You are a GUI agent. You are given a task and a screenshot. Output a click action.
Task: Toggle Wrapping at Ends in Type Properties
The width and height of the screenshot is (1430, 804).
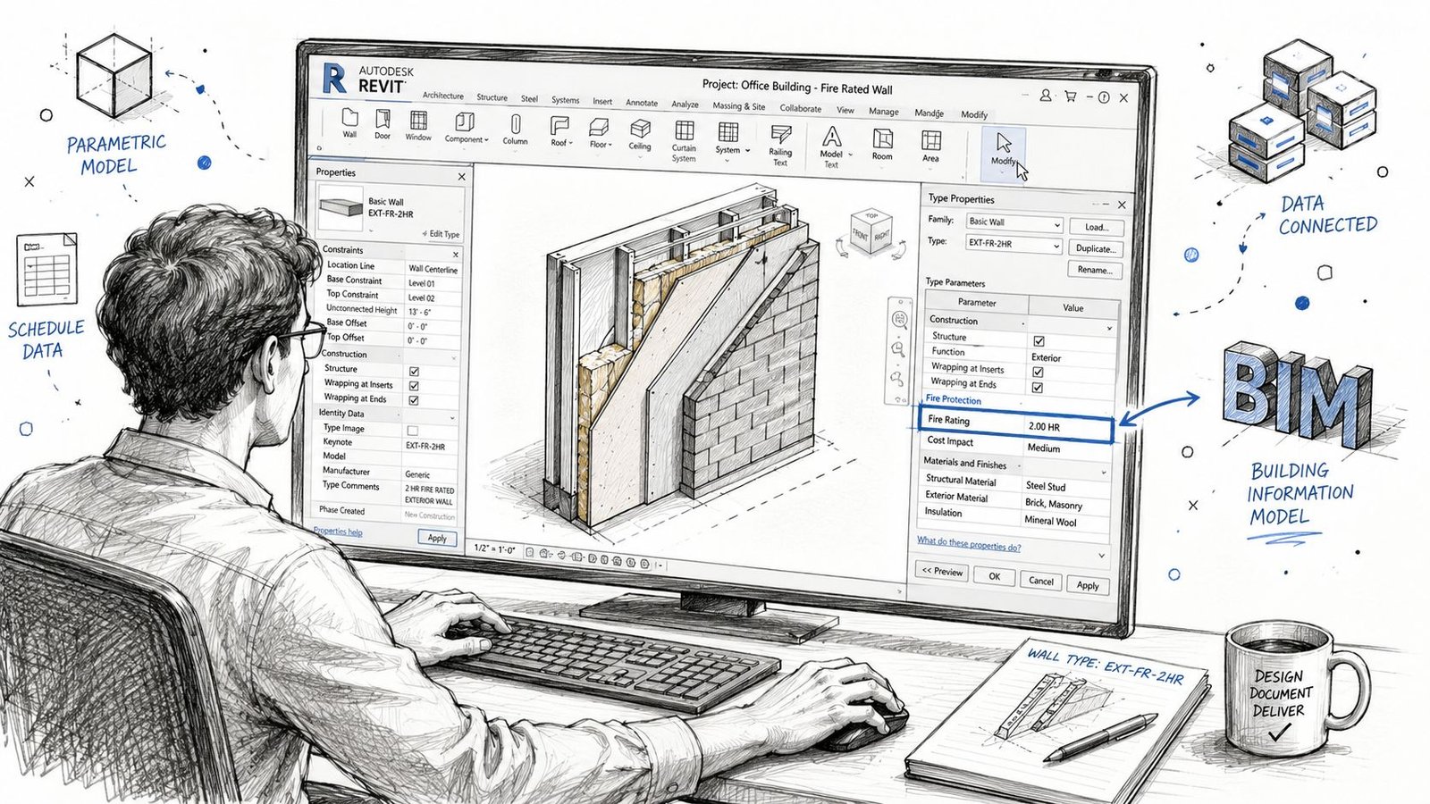click(x=1038, y=388)
